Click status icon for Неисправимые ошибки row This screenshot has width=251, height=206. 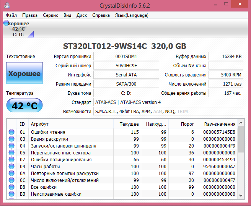11,194
